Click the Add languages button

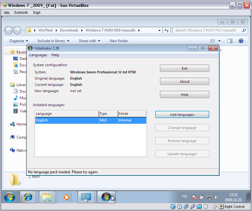tap(182, 115)
